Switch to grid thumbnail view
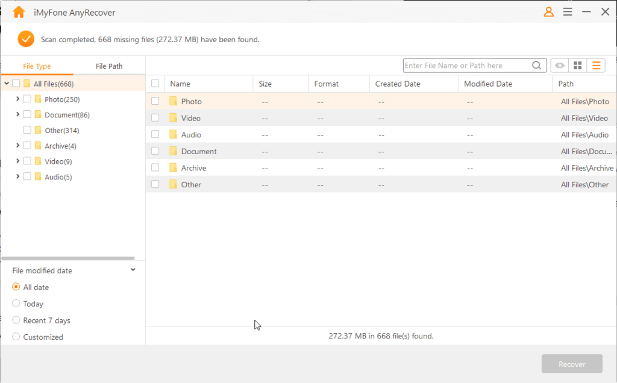Screen dimensions: 617x383 [x=577, y=66]
